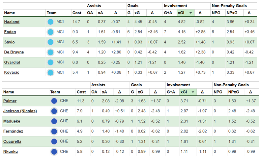Click the MCI team badge in Haaland's row
The height and width of the screenshot is (158, 261).
[x=50, y=22]
